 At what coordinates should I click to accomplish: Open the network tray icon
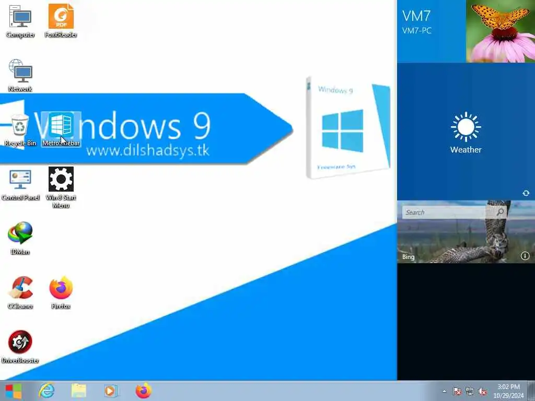coord(470,392)
